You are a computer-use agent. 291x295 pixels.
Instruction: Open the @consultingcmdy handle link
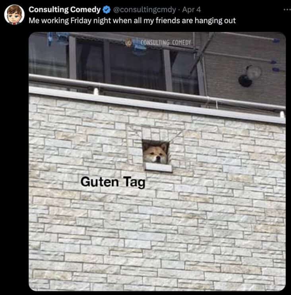click(144, 10)
